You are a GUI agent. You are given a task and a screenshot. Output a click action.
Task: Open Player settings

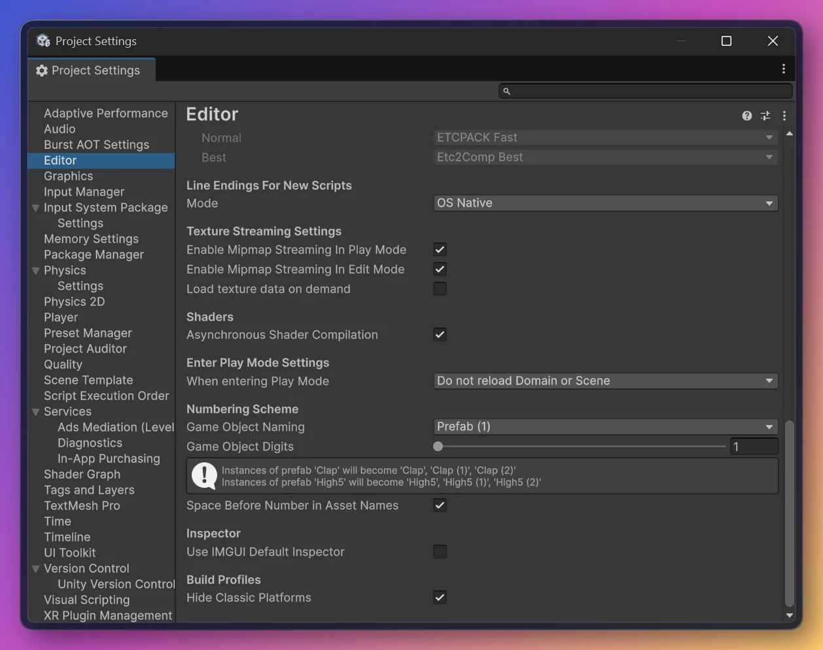coord(61,317)
